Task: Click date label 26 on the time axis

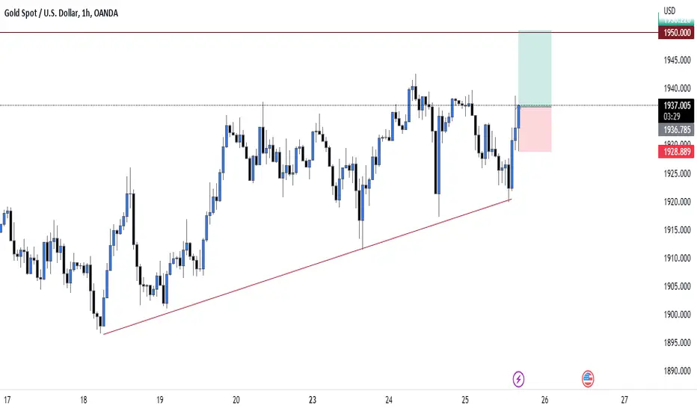Action: (545, 400)
